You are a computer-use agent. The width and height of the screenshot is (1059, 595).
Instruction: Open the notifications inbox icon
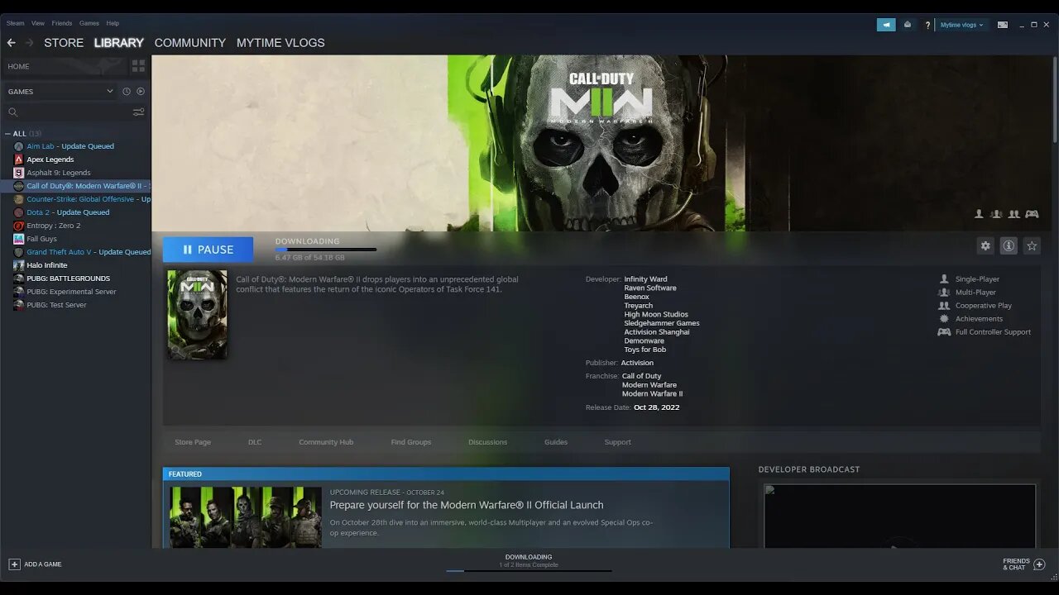coord(908,25)
